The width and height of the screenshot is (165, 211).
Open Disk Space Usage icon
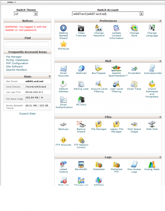[x=134, y=127]
